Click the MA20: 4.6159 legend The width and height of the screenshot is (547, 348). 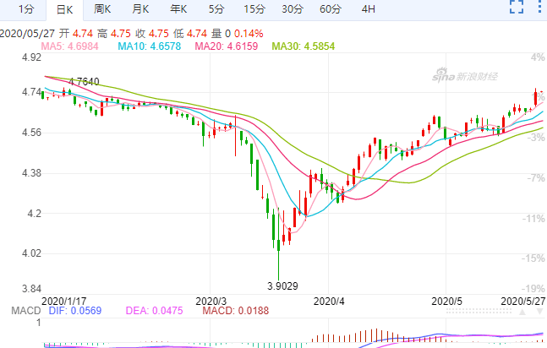pyautogui.click(x=226, y=46)
